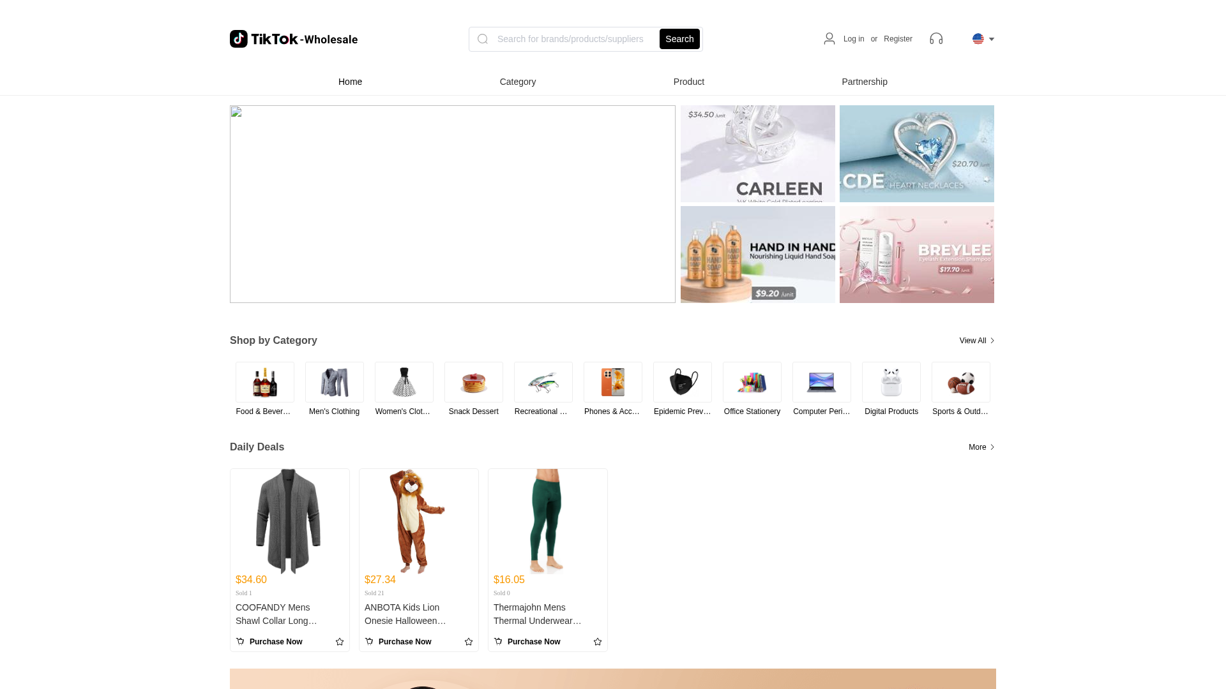Viewport: 1226px width, 689px height.
Task: Open the Carleen earrings banner
Action: point(758,154)
